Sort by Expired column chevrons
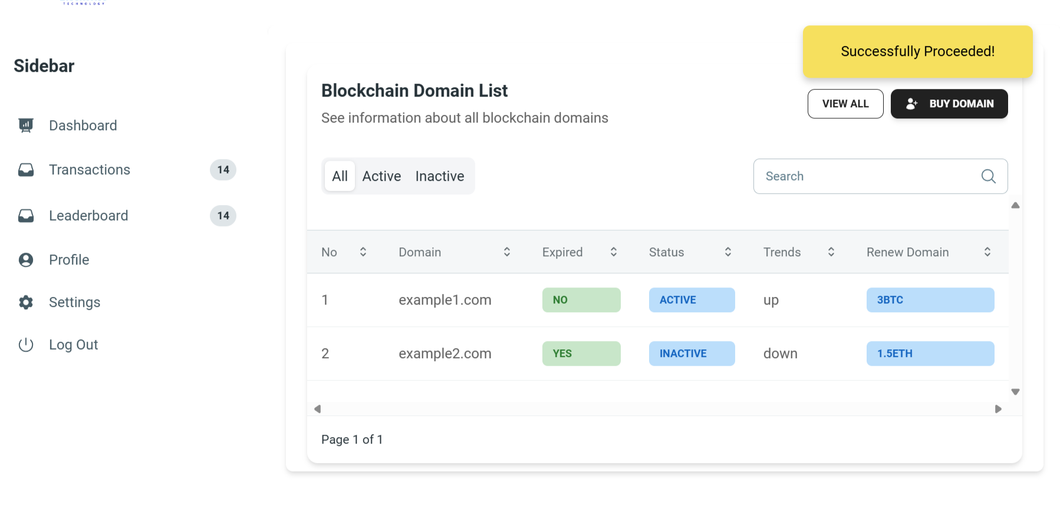Image resolution: width=1060 pixels, height=509 pixels. [613, 252]
